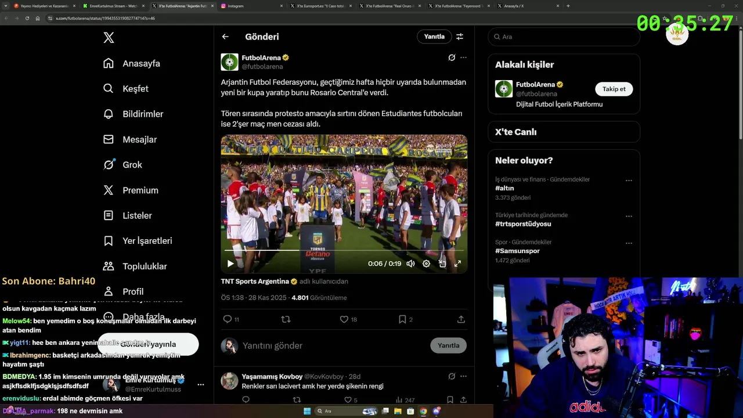Open Mesajlar messages
This screenshot has height=418, width=743.
(x=130, y=139)
